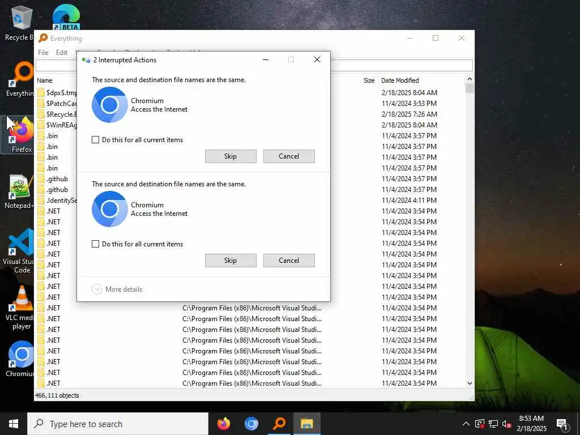The width and height of the screenshot is (580, 435).
Task: Click the security warning icon in the tray
Action: [480, 424]
